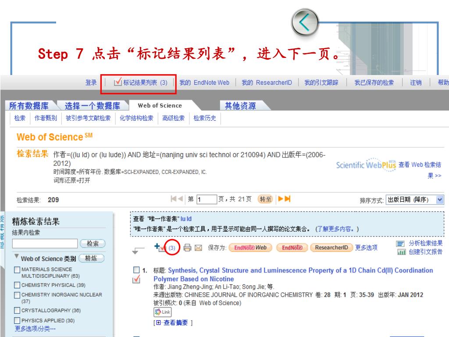The height and width of the screenshot is (337, 449).
Task: Go to the next results page icon
Action: click(x=281, y=199)
